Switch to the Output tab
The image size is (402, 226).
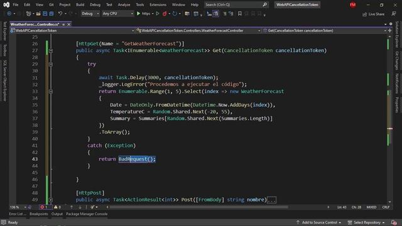(x=57, y=214)
